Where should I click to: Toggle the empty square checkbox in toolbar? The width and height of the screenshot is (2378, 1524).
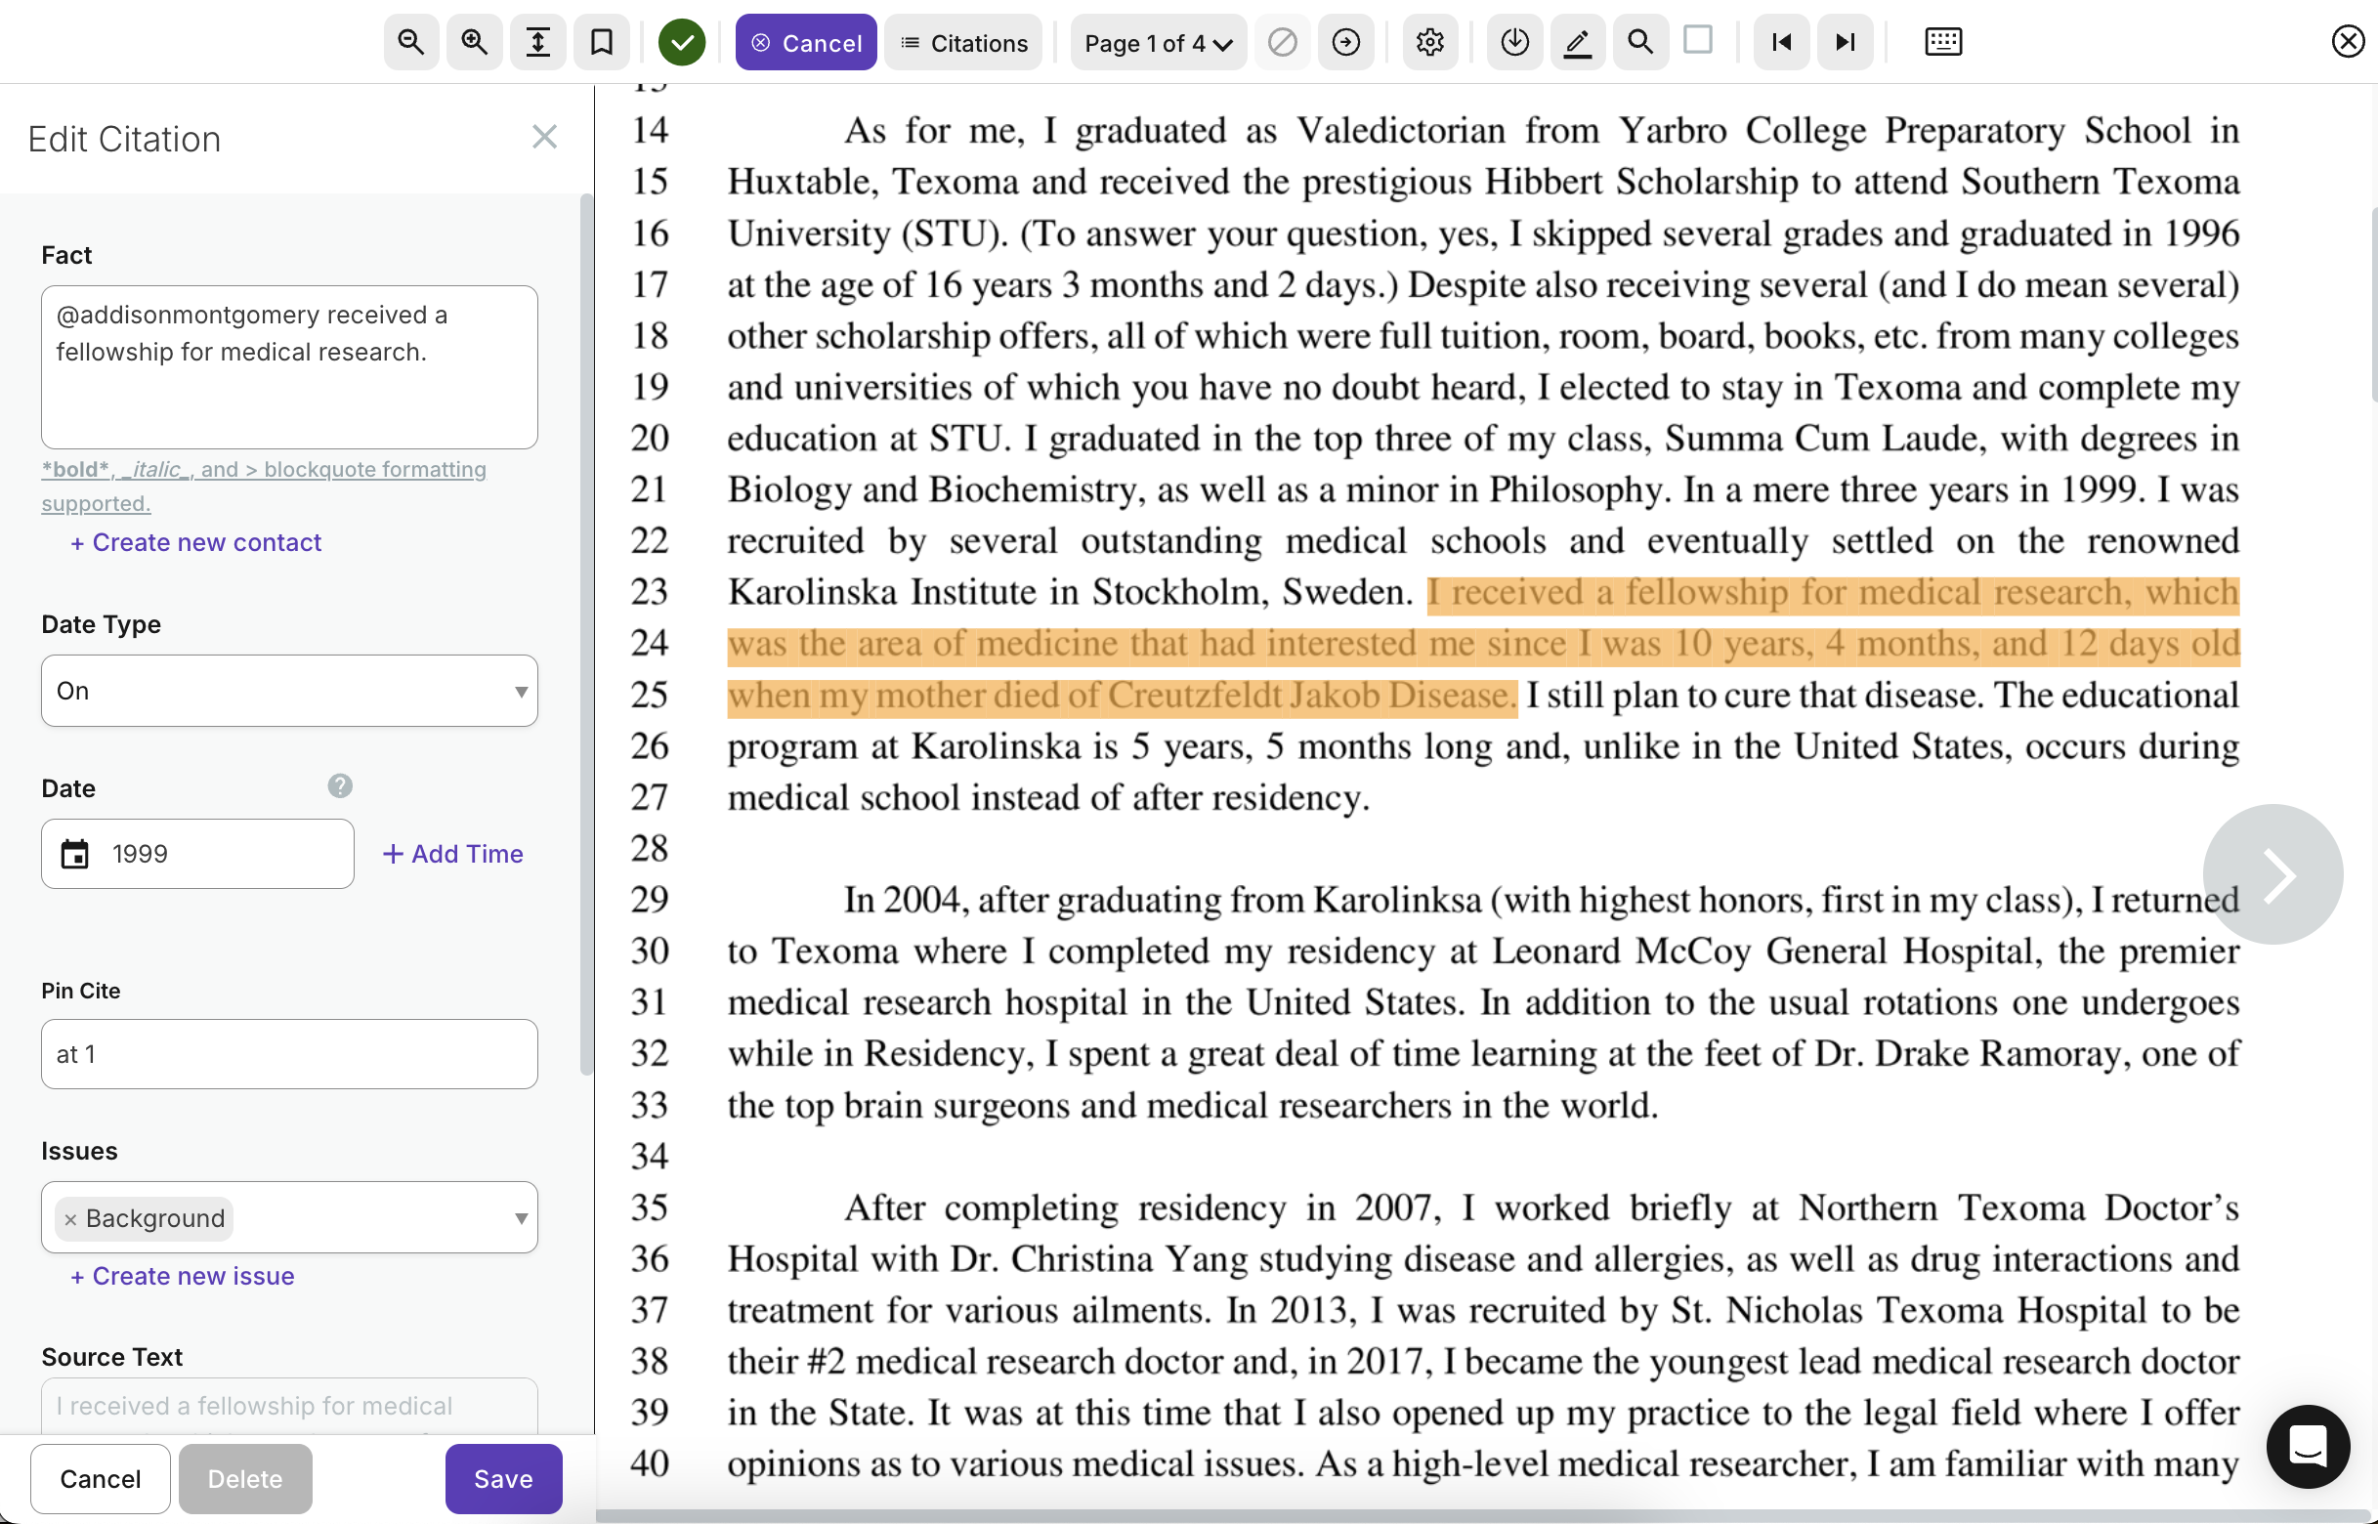click(x=1698, y=41)
